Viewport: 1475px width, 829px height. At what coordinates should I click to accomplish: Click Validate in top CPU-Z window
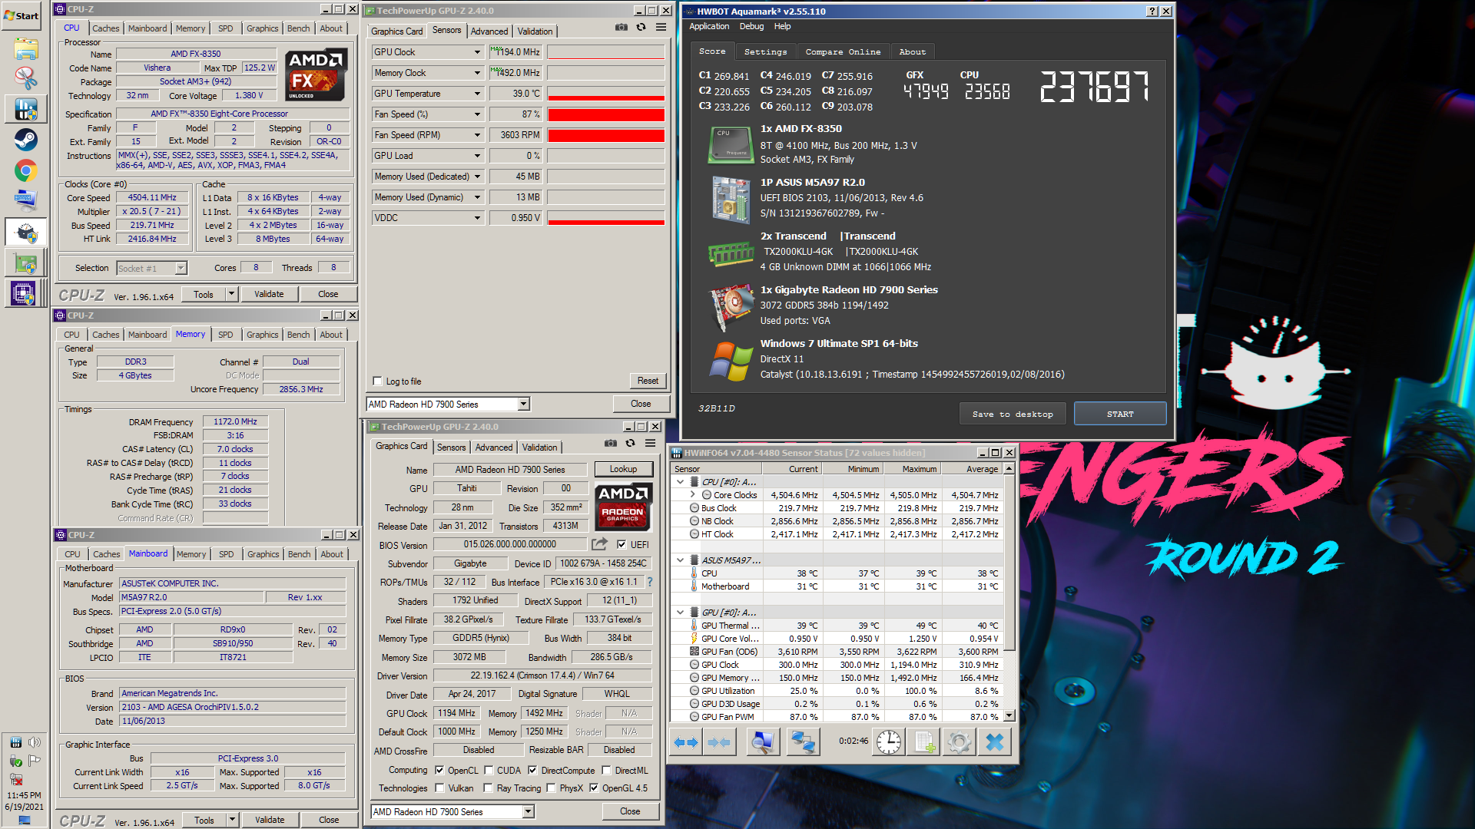click(269, 294)
